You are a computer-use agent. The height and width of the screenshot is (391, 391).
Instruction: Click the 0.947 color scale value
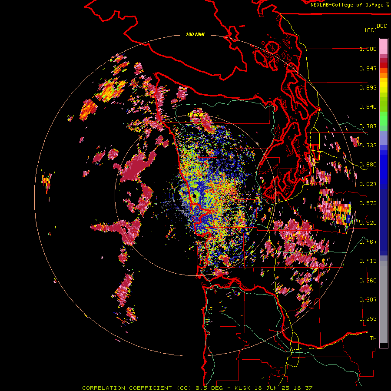(368, 68)
